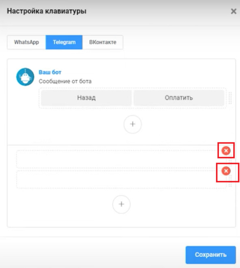The width and height of the screenshot is (240, 268).
Task: Grab drag handle of second empty row
Action: click(230, 180)
